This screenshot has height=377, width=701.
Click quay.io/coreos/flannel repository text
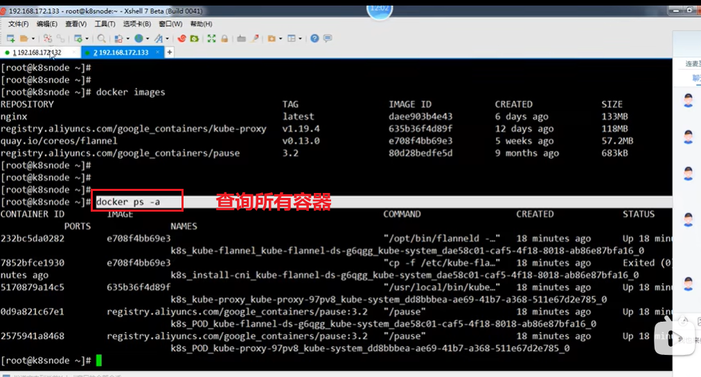click(59, 140)
